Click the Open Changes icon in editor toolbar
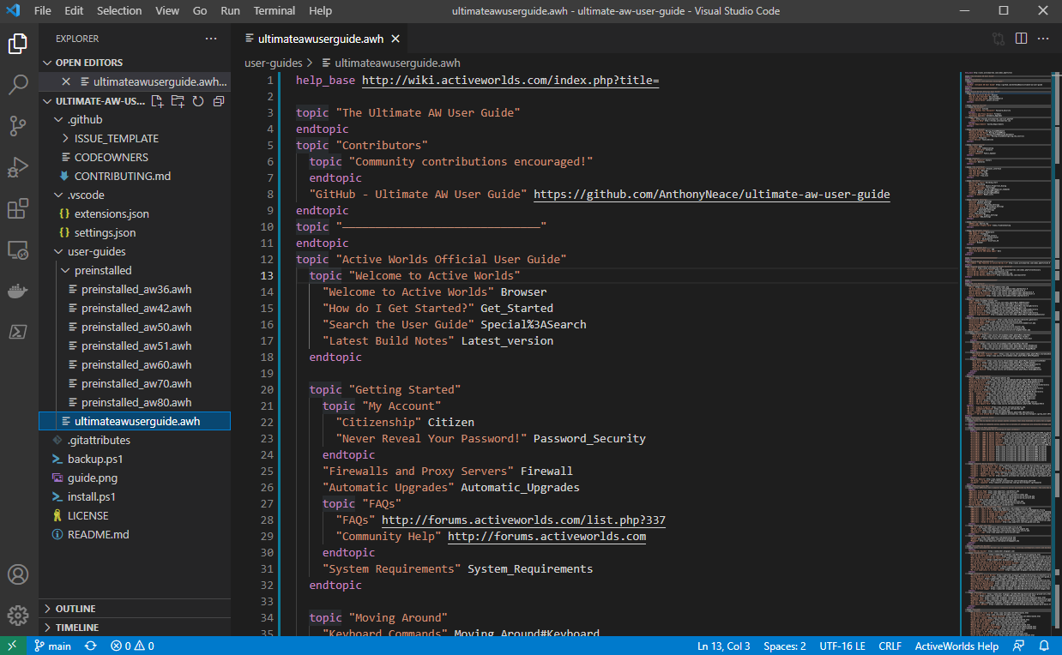Image resolution: width=1062 pixels, height=655 pixels. [x=999, y=39]
